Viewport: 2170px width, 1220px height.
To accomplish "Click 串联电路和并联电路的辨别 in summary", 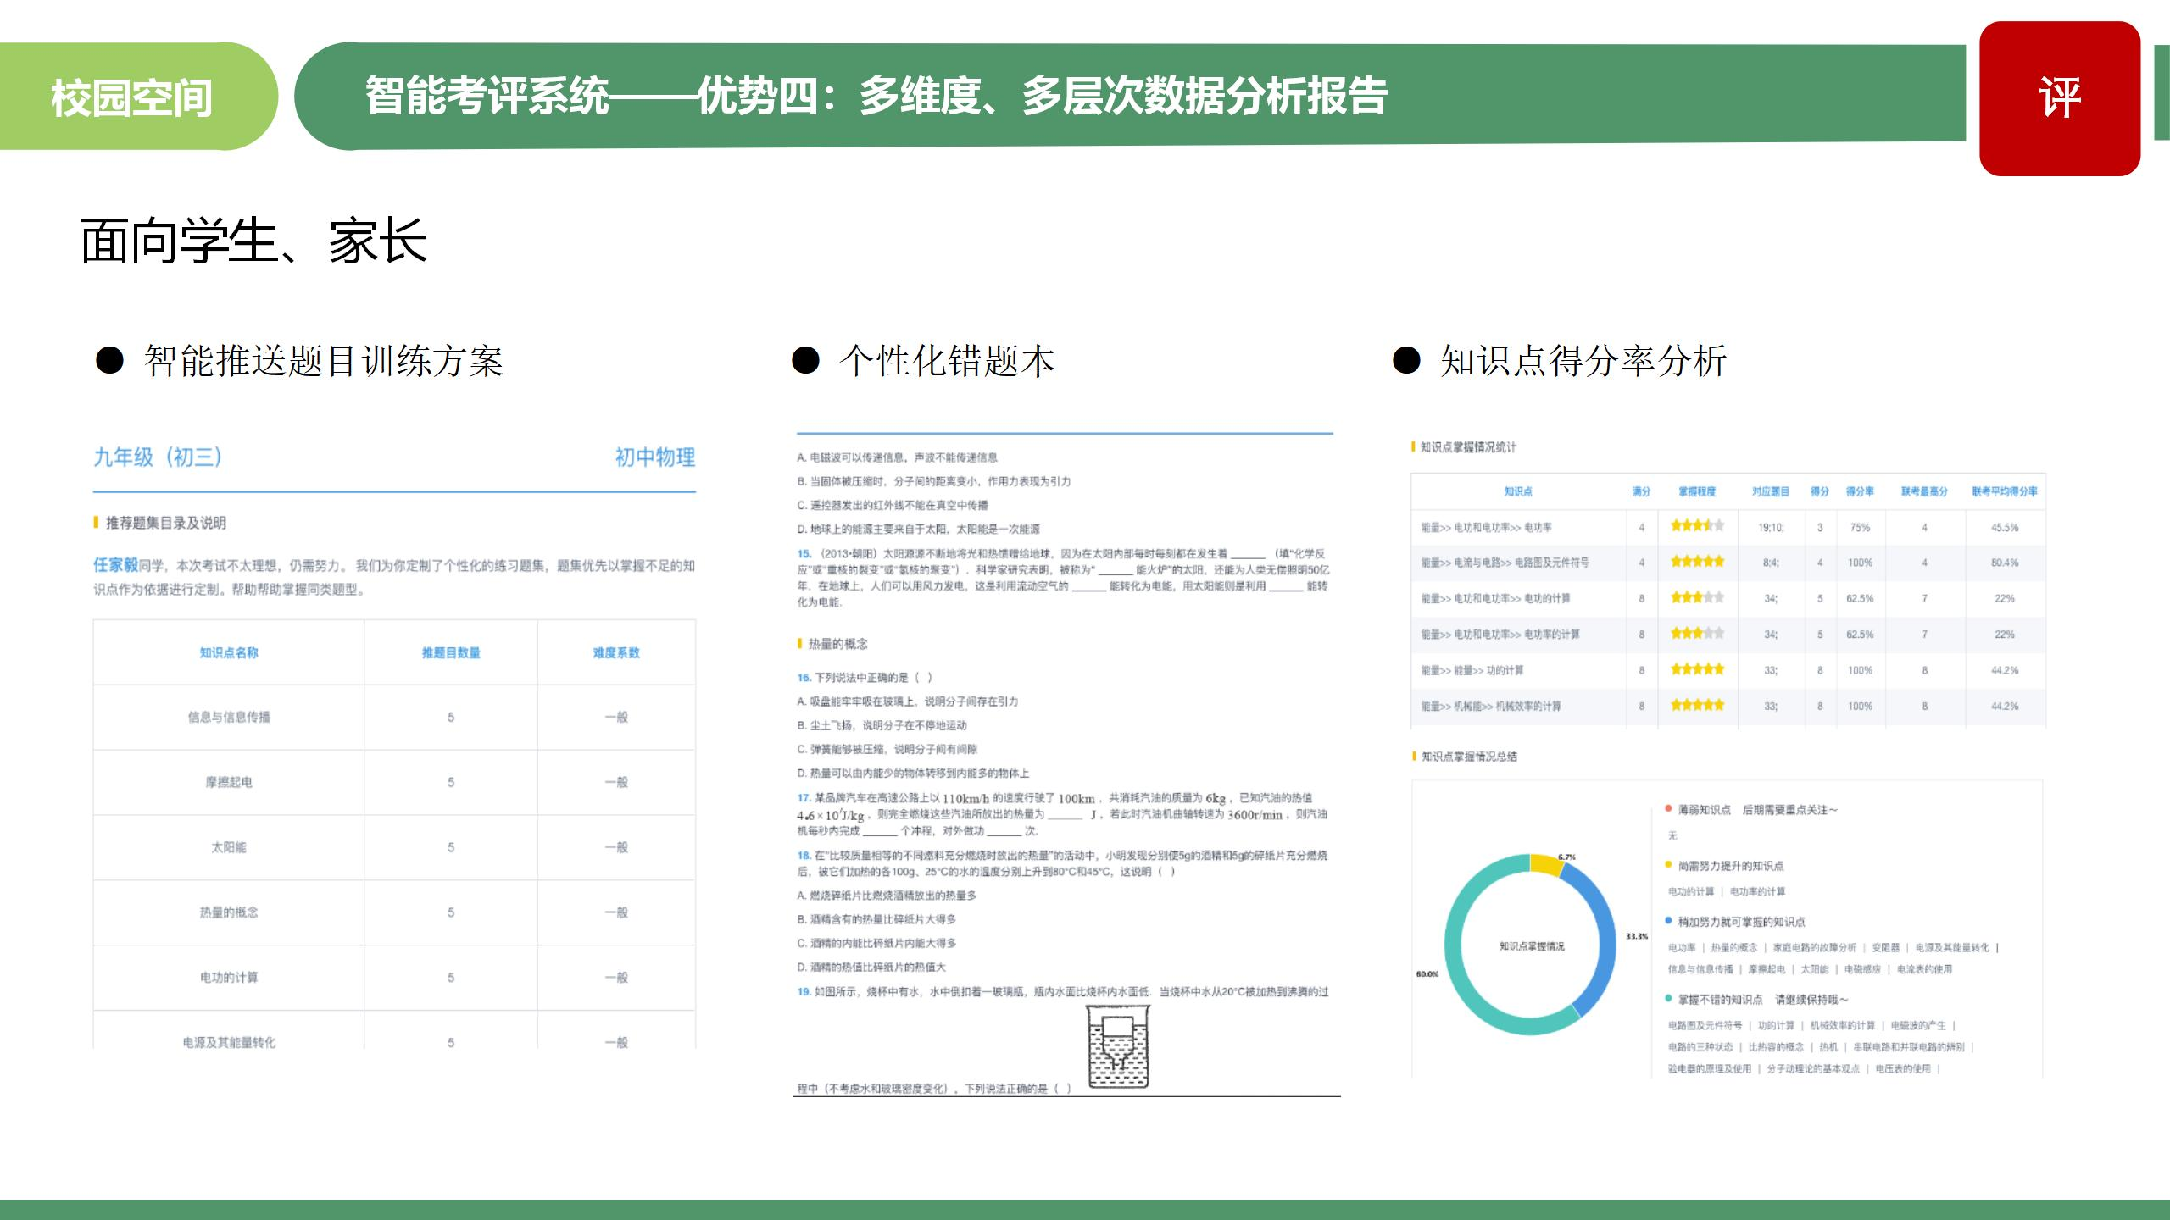I will pos(1908,1047).
